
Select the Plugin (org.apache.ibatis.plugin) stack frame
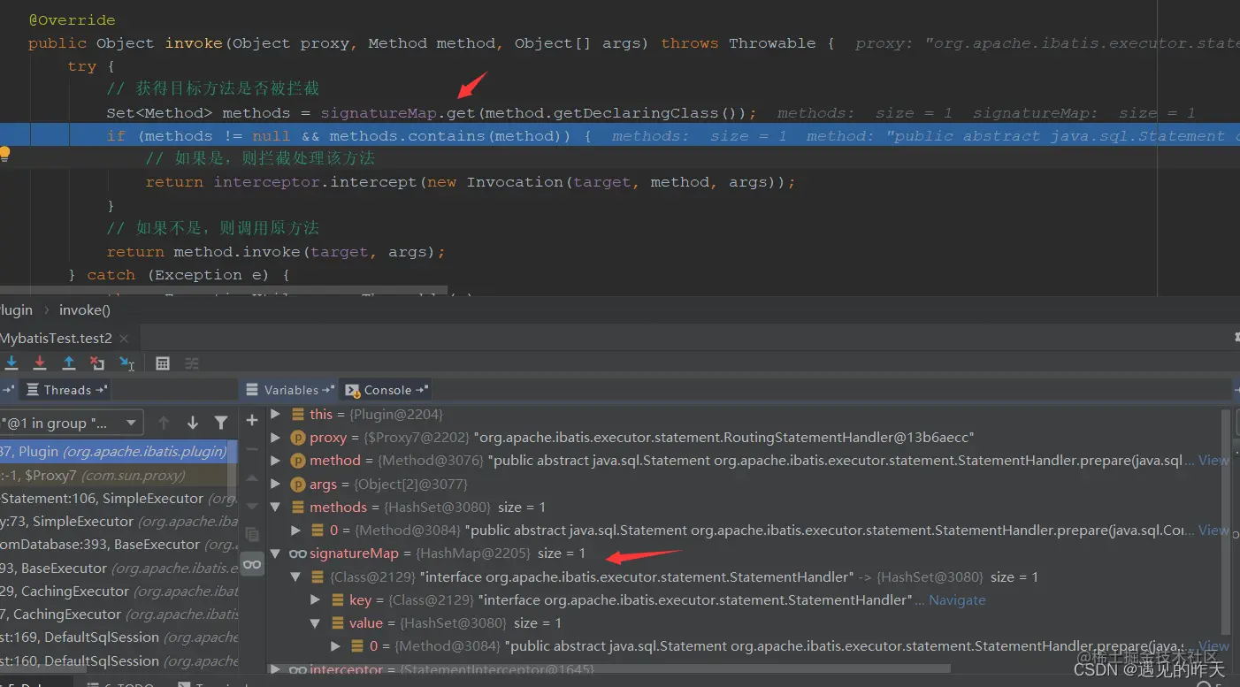tap(115, 451)
